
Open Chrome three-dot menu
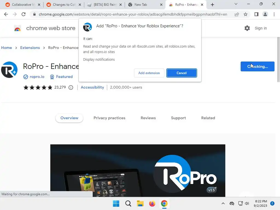[274, 14]
